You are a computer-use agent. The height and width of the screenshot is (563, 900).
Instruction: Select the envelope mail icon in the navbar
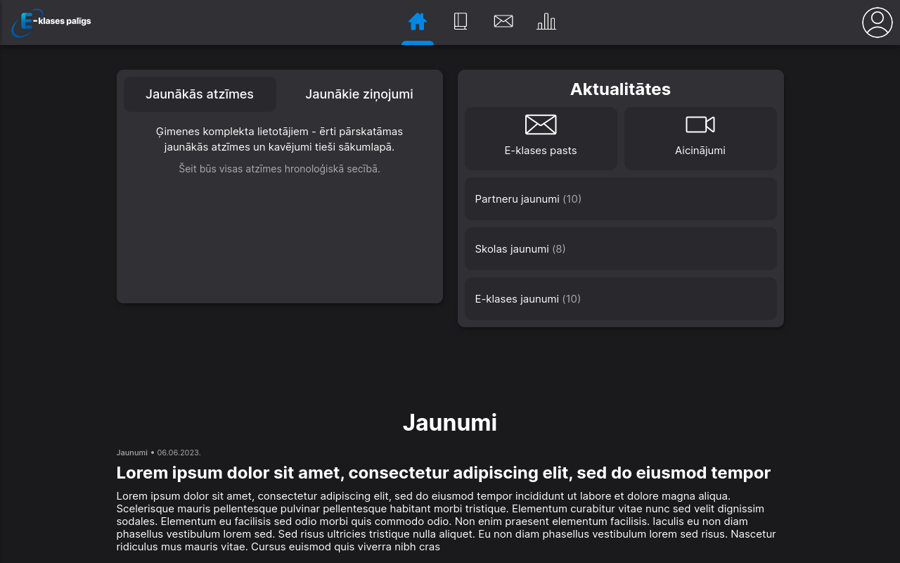click(x=503, y=21)
